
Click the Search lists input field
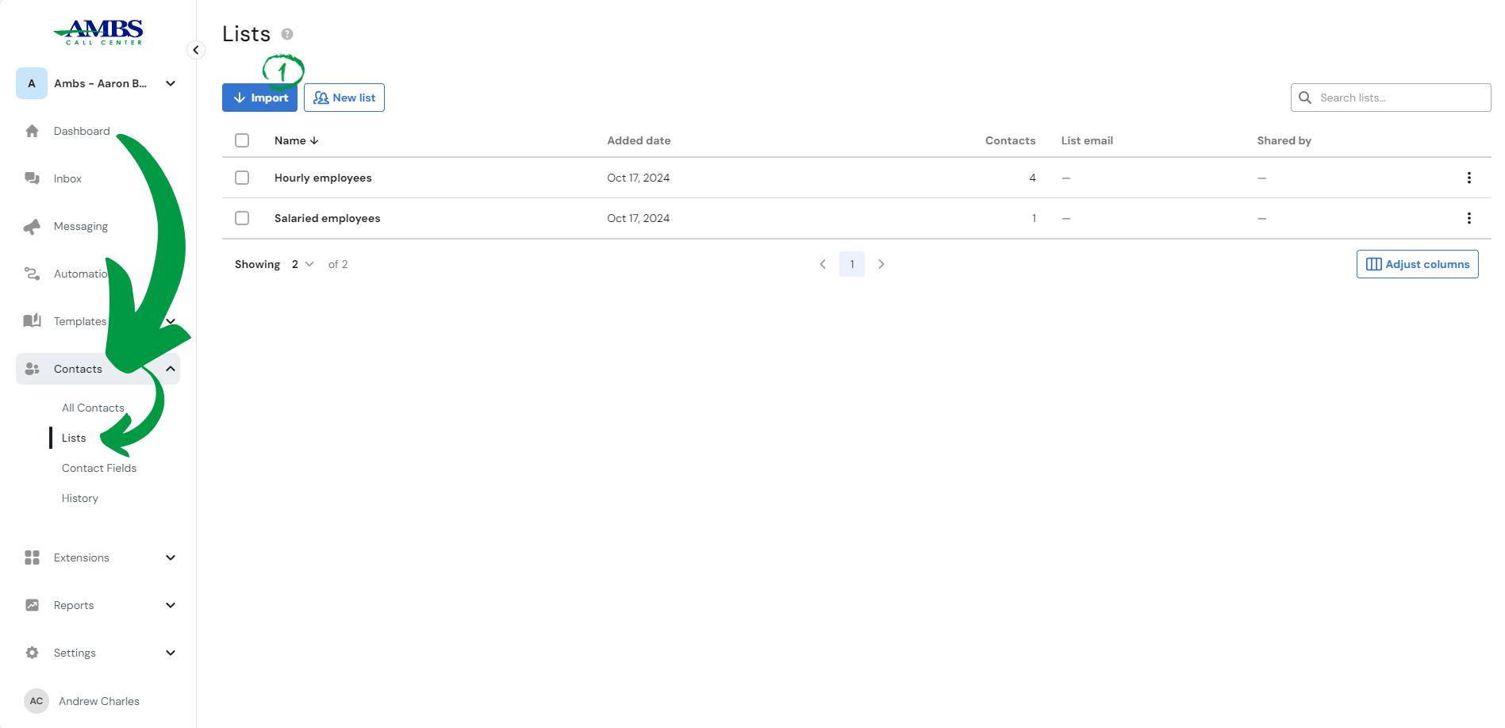click(x=1391, y=98)
